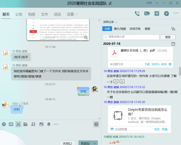This screenshot has width=181, height=145.
Task: Open the send options dropdown arrow
Action: tap(95, 143)
